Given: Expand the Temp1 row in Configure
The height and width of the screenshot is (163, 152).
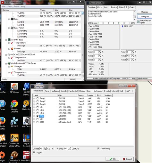Looking at the screenshot, I should pos(34,98).
